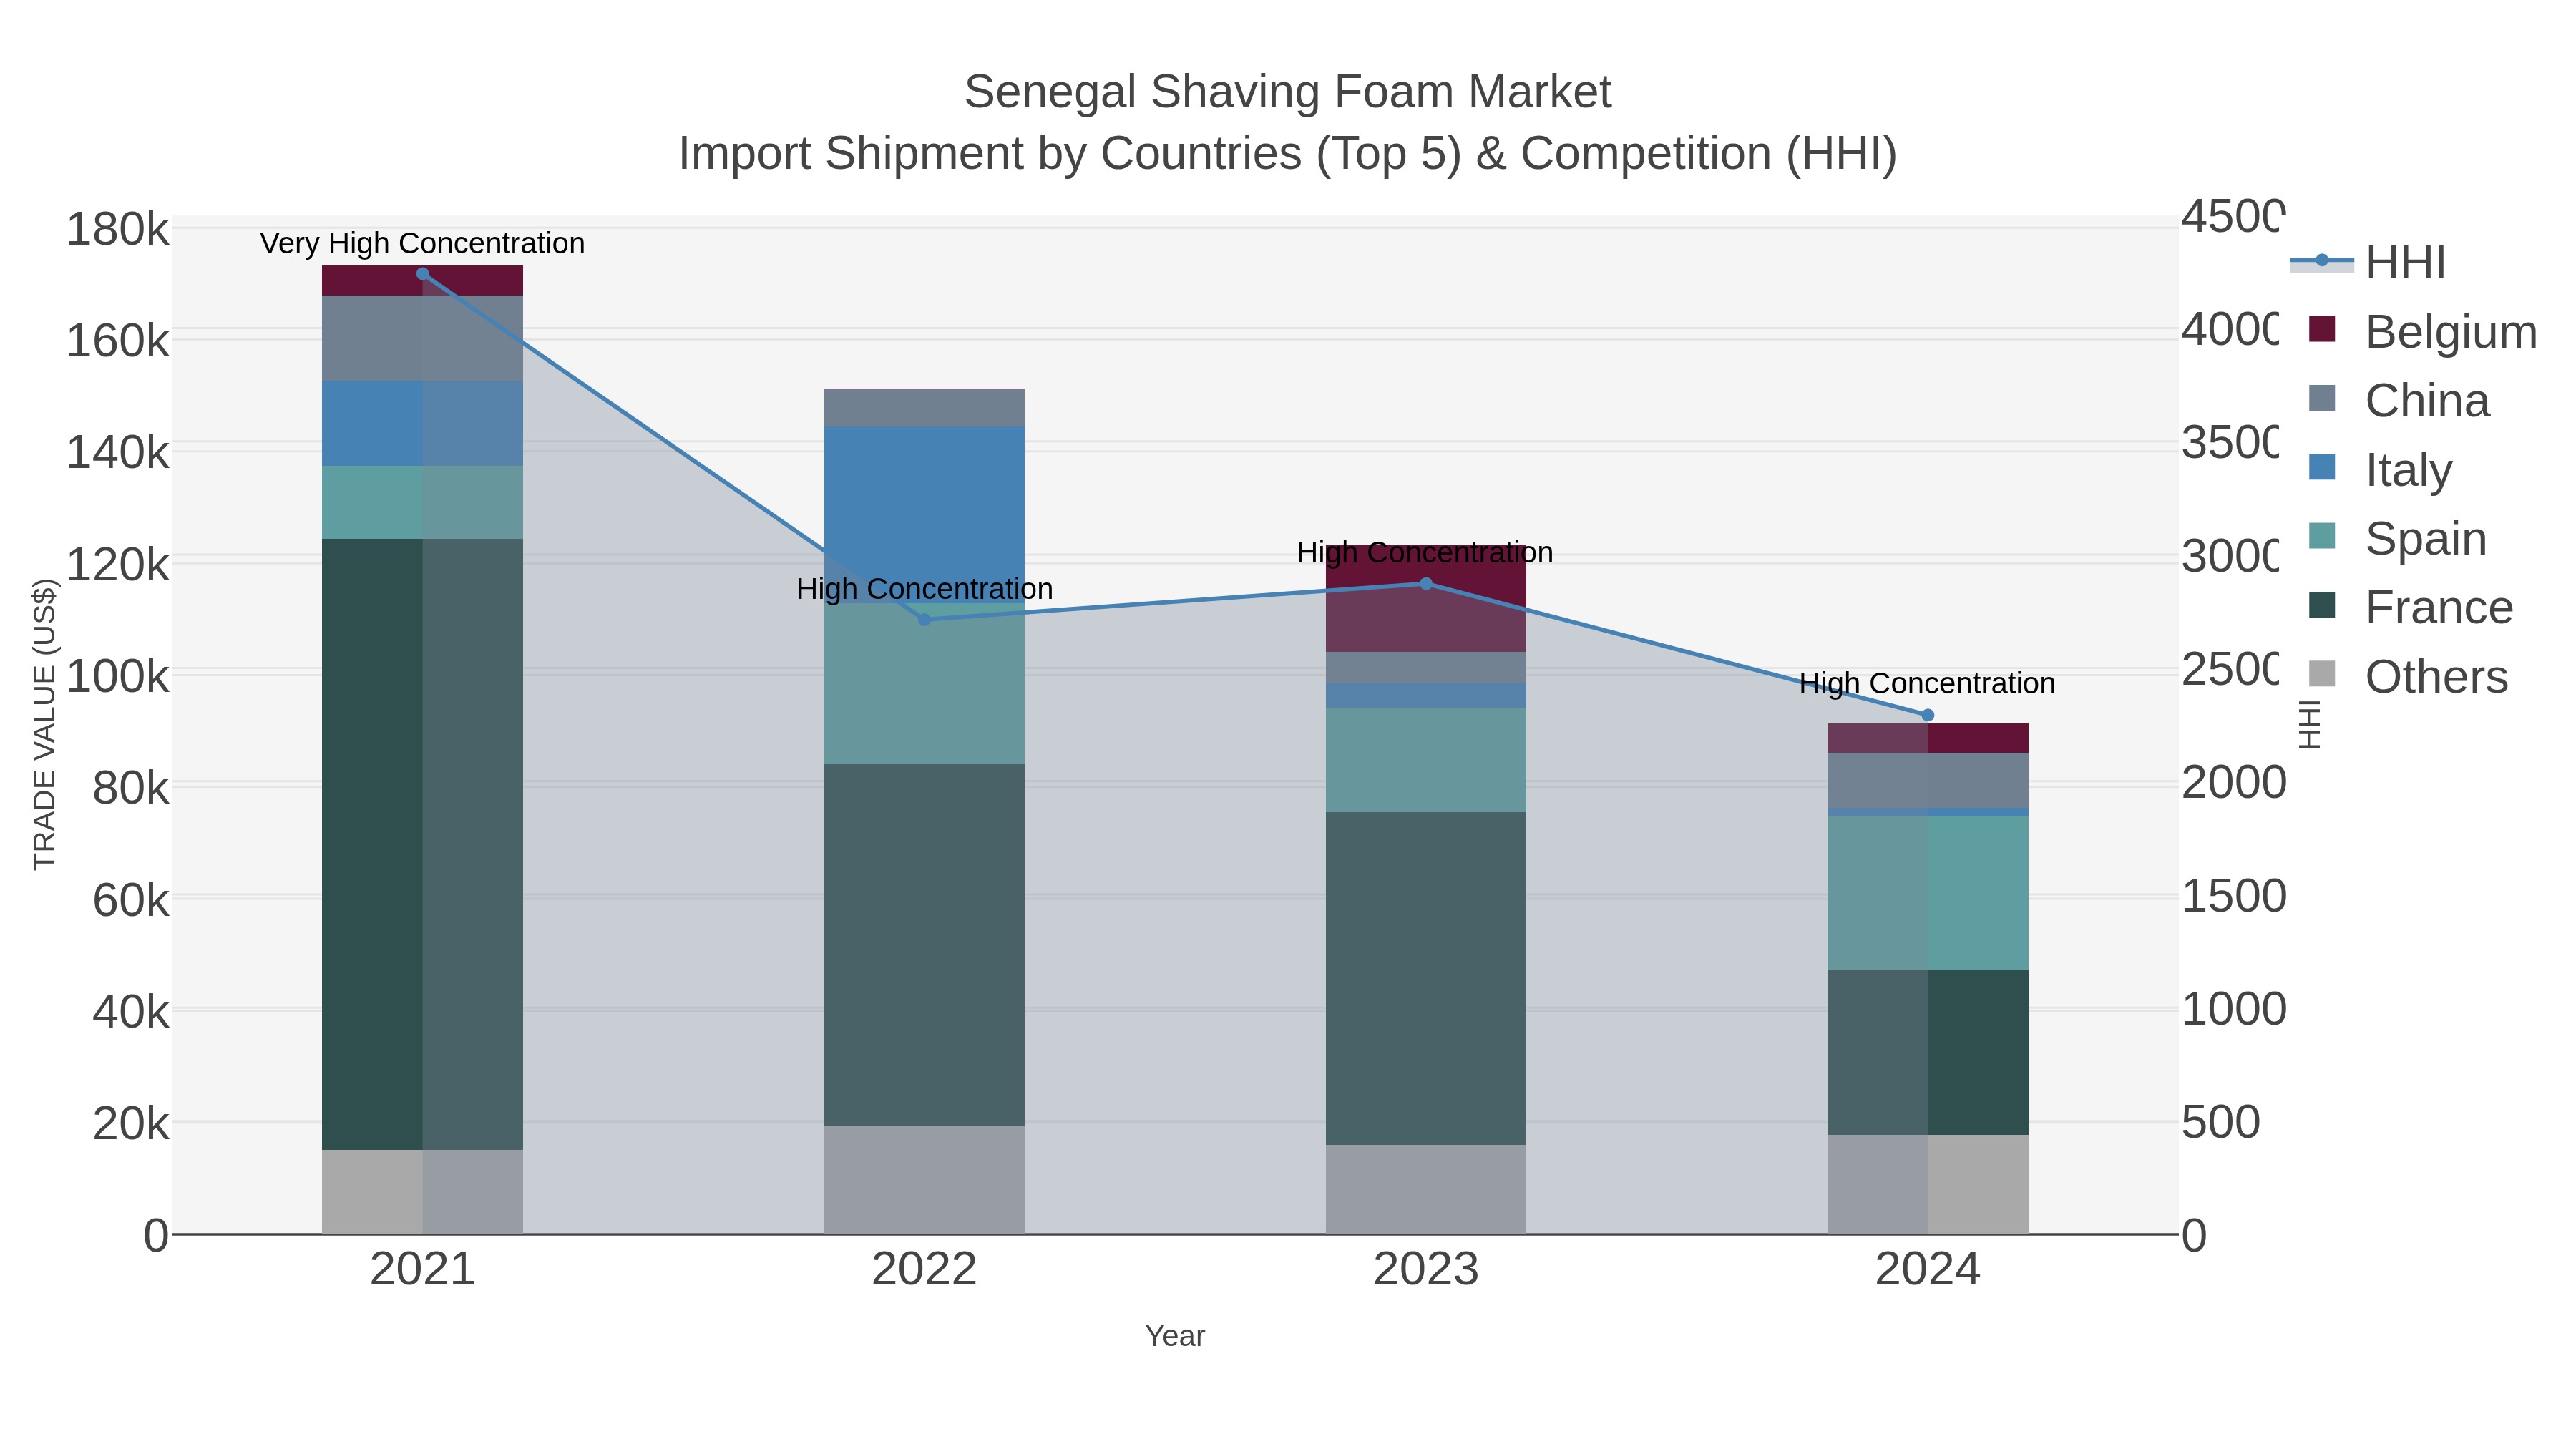Click the France segment of the 2021 bar
2576x1449 pixels.
[x=422, y=844]
